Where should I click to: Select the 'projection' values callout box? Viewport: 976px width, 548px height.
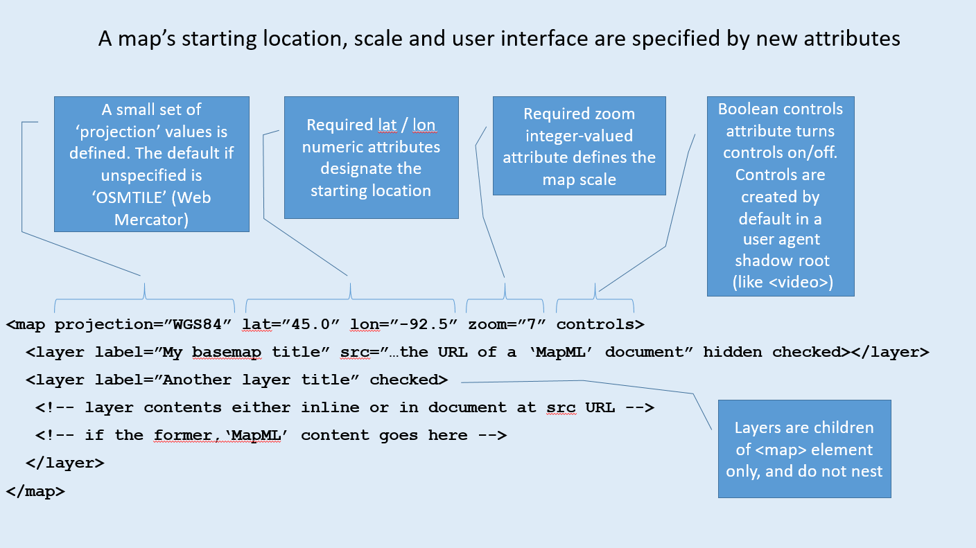pos(152,164)
